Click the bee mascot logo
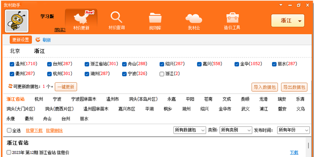This screenshot has width=314, height=157. pyautogui.click(x=16, y=21)
